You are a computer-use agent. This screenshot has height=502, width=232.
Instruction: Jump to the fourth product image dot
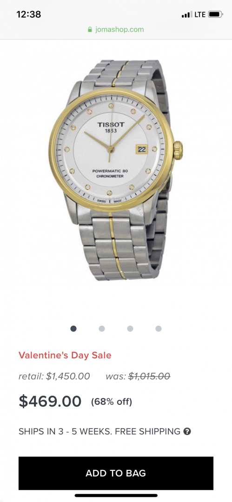[x=158, y=329]
